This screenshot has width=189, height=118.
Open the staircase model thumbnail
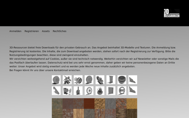coord(56,91)
